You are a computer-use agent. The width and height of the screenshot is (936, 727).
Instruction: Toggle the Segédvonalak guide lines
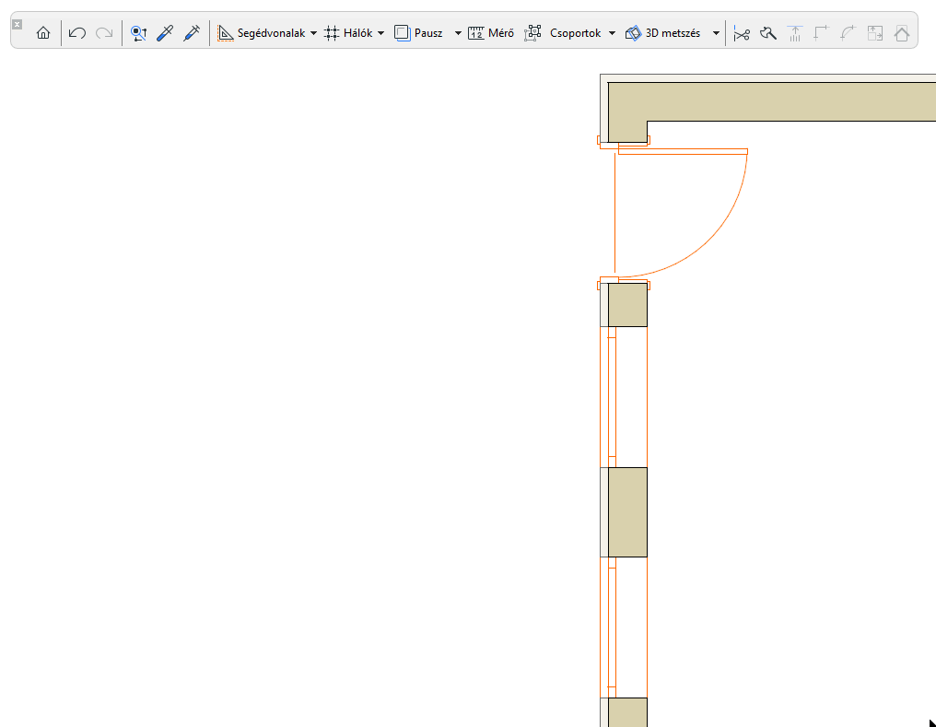click(x=224, y=32)
